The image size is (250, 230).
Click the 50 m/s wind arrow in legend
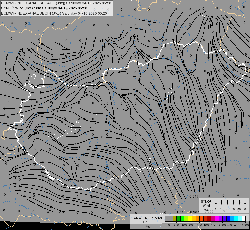click(x=239, y=202)
